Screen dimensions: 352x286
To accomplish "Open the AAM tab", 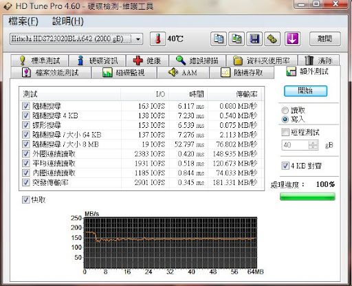I will pos(183,72).
